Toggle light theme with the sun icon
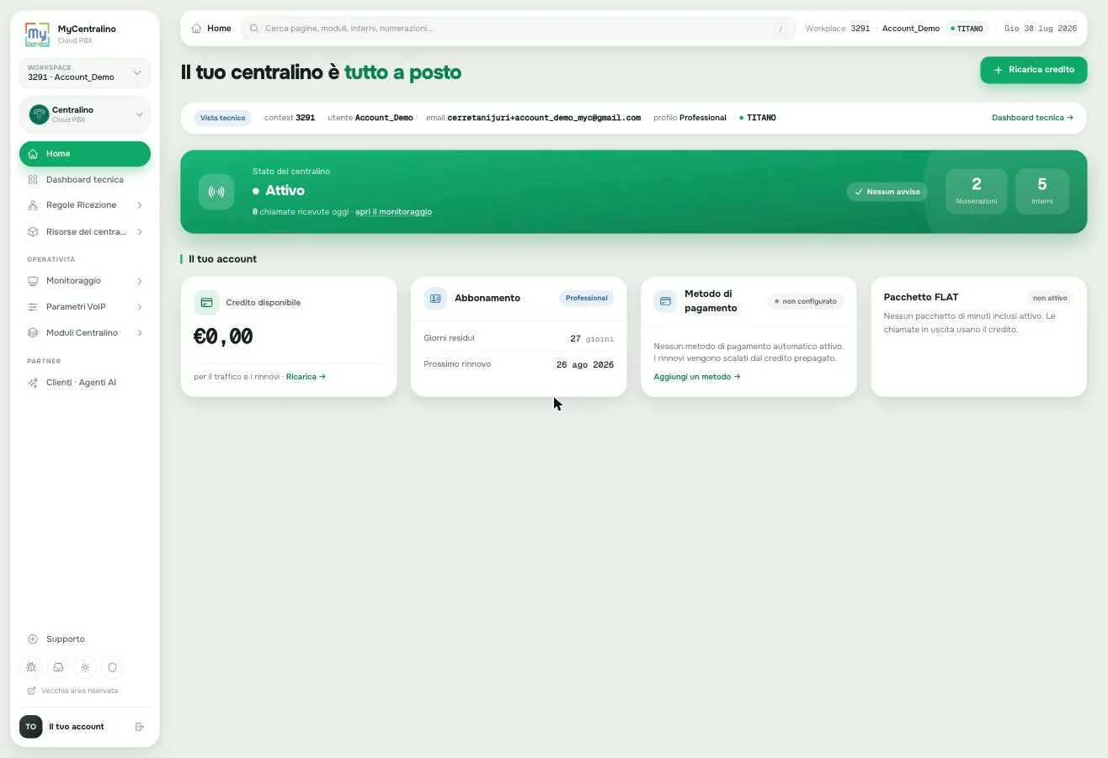1108x758 pixels. point(85,667)
